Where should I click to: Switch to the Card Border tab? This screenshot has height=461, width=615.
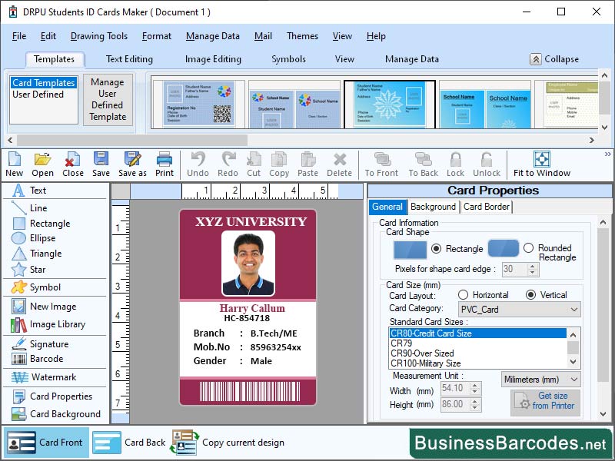coord(486,207)
